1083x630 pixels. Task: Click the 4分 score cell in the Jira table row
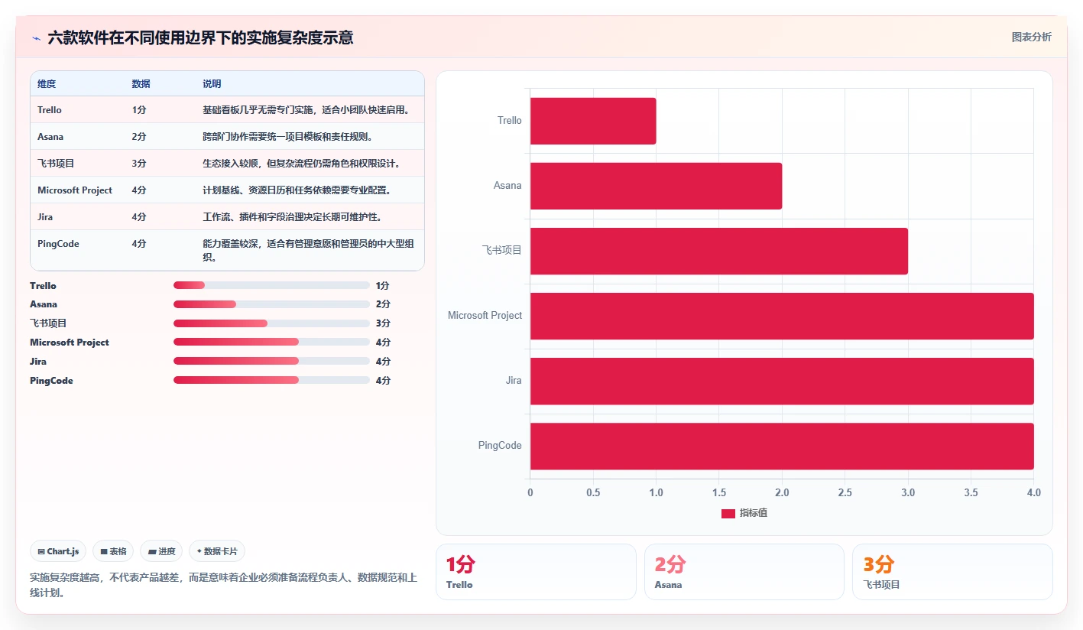139,217
